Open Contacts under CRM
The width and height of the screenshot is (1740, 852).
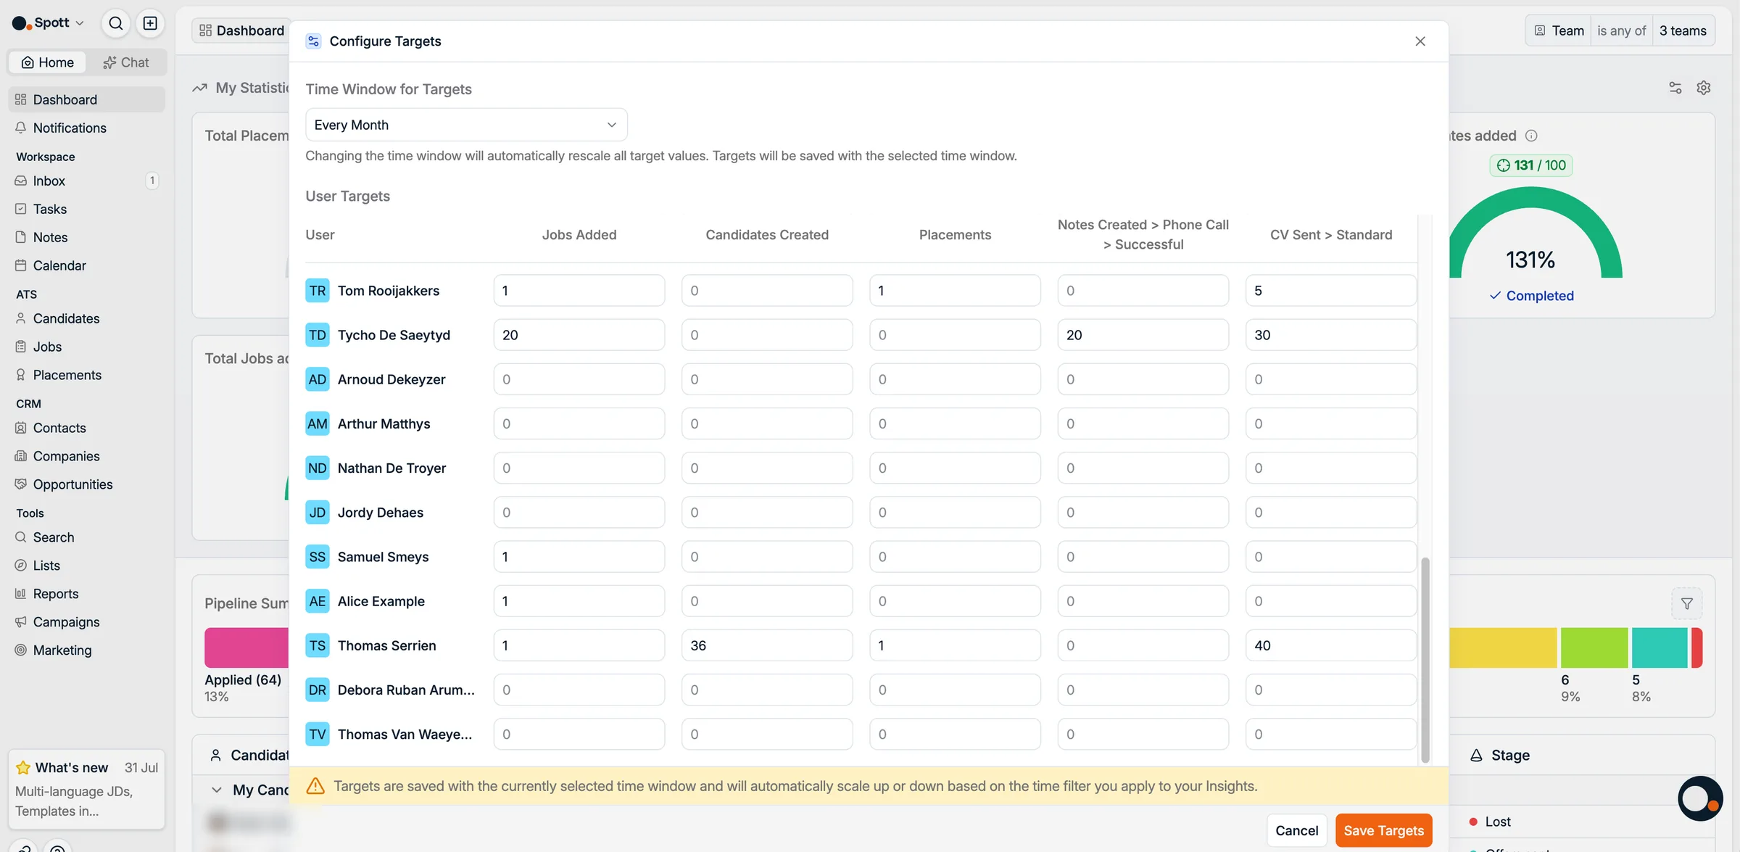coord(86,428)
